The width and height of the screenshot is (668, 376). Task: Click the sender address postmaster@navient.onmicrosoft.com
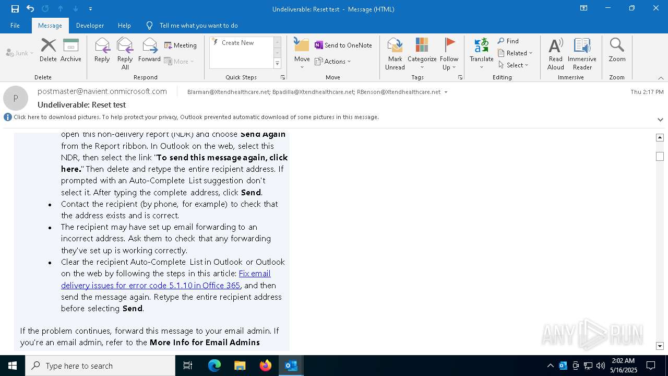pos(102,91)
